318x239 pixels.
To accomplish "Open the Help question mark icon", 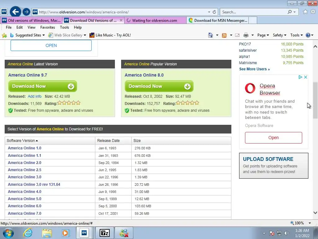I will (x=308, y=35).
